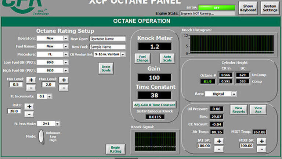Viewport: 282px width, 159px height.
Task: Expand the CR Venturi Sel dropdown
Action: [x=123, y=54]
